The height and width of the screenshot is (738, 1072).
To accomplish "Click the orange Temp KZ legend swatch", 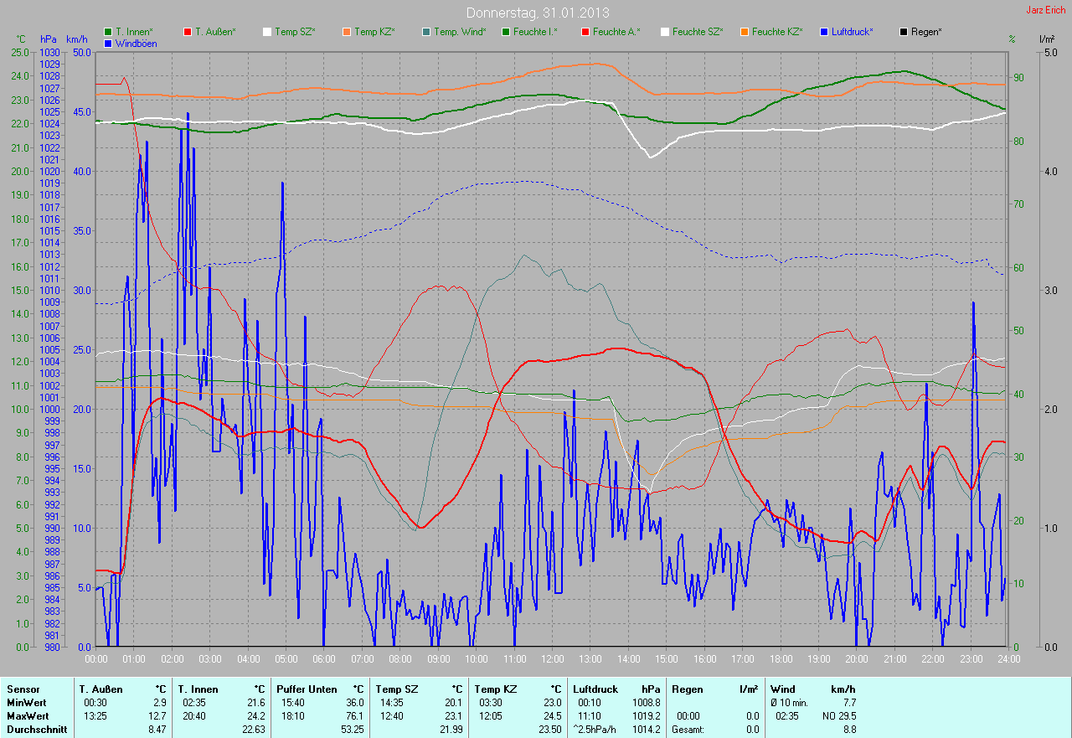I will click(347, 32).
